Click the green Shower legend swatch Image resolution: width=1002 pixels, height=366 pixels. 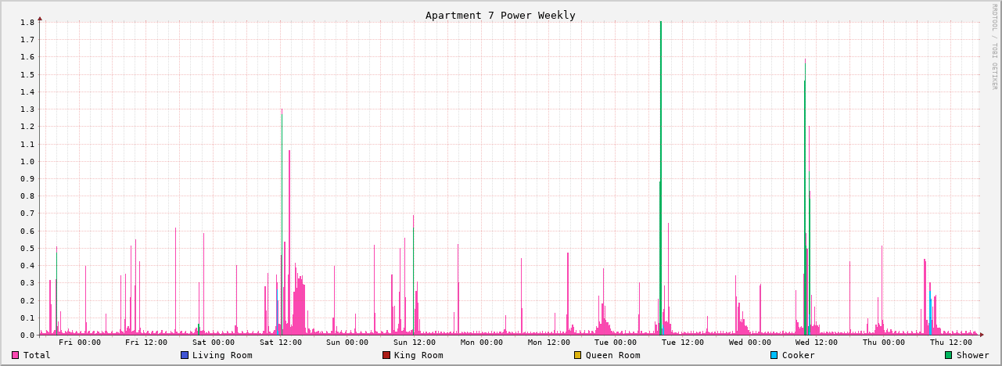[x=949, y=355]
